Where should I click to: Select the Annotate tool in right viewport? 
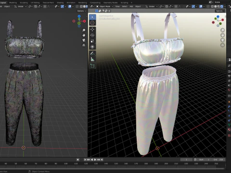tap(92, 53)
